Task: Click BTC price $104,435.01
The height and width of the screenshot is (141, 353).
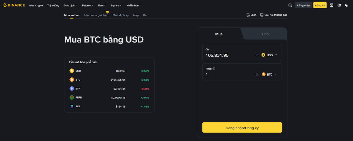Action: pyautogui.click(x=118, y=80)
